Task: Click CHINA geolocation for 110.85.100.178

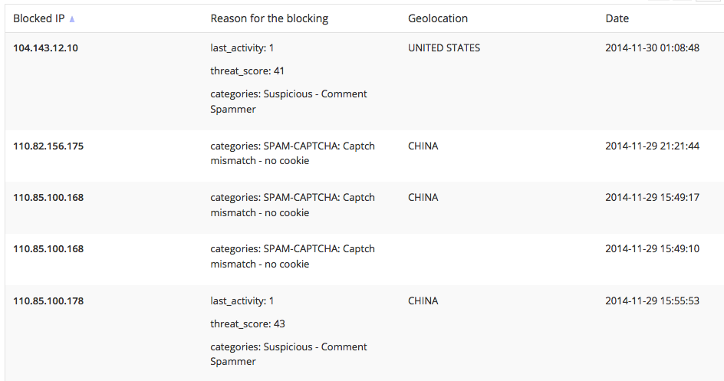Action: click(x=423, y=301)
